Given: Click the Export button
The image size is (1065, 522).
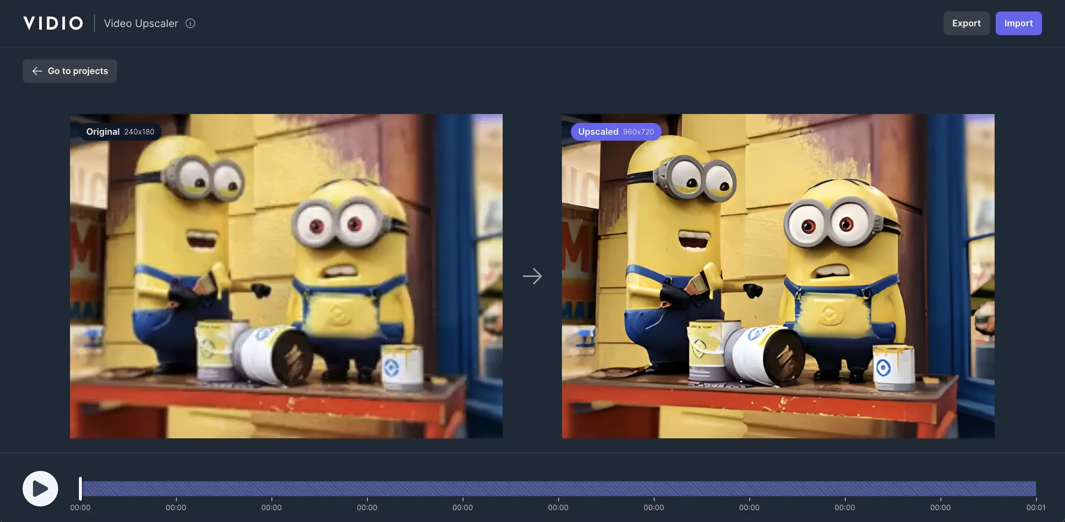Looking at the screenshot, I should tap(966, 23).
